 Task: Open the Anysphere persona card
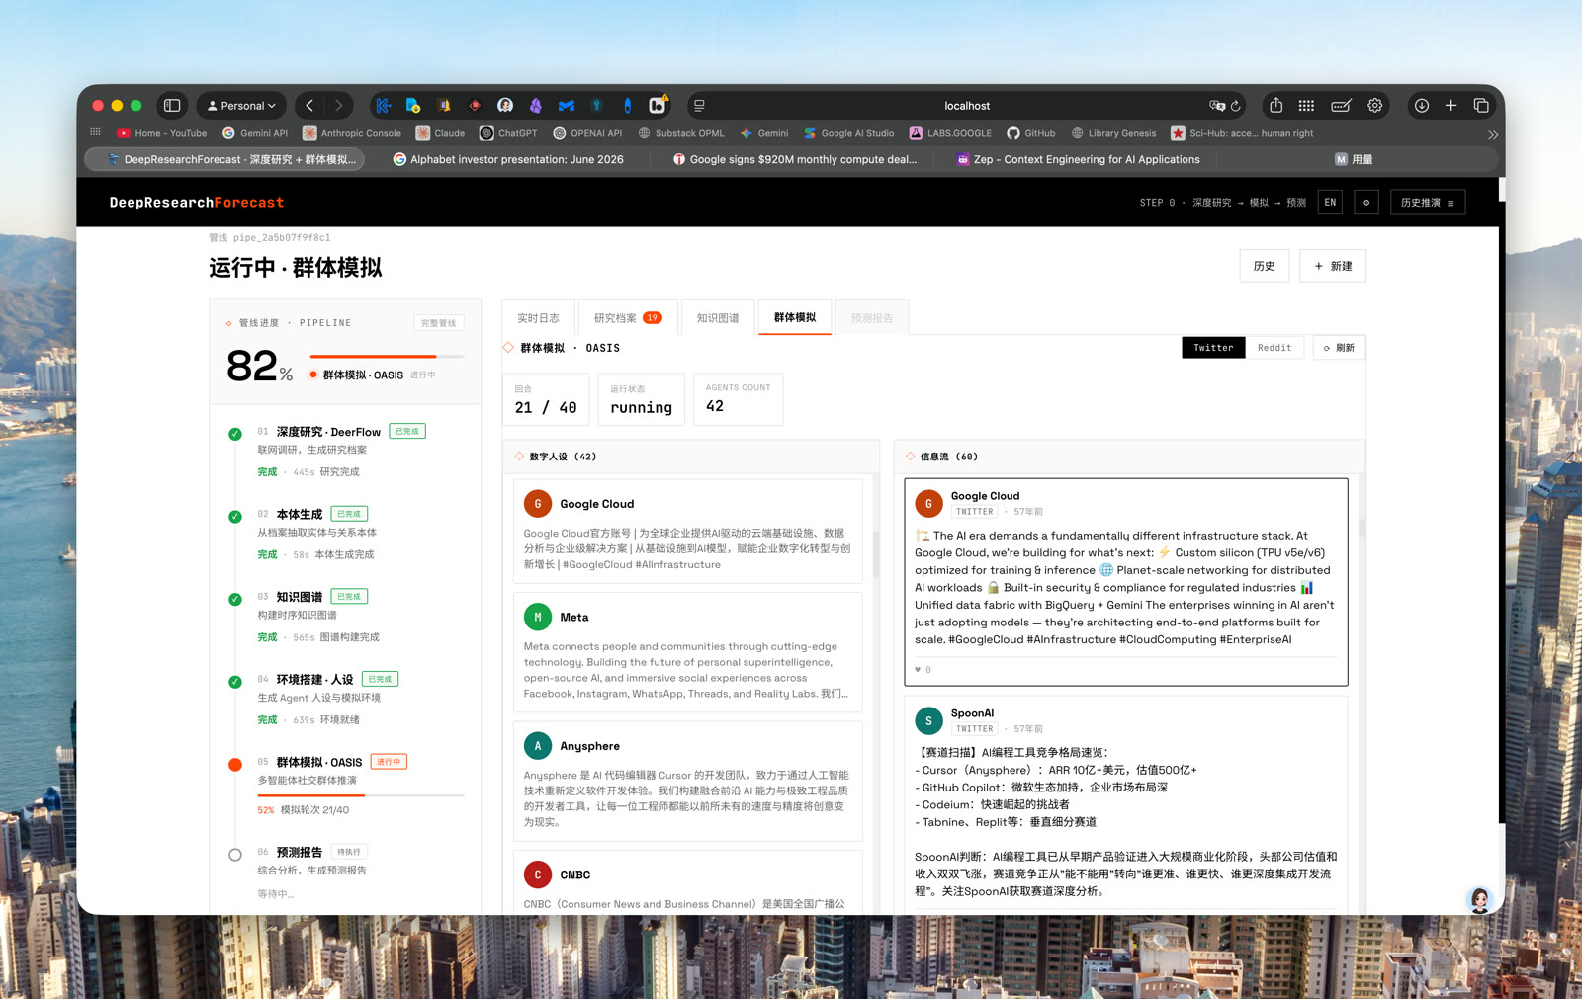(687, 782)
